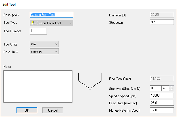This screenshot has height=117, width=177.
Task: Click into the Description text field
Action: pyautogui.click(x=51, y=15)
